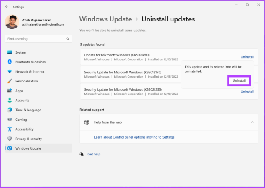Maximize the Settings window
265x188 pixels.
(x=247, y=5)
